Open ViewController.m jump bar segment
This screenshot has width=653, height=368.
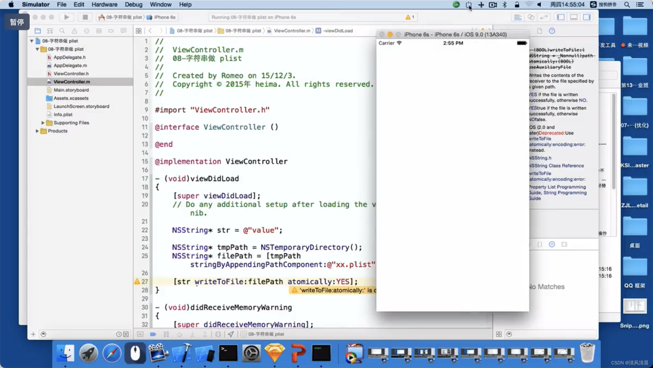coord(289,31)
